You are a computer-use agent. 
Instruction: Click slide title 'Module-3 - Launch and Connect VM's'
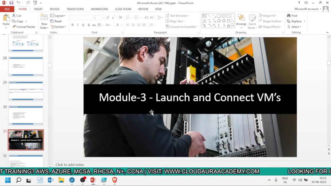click(190, 97)
